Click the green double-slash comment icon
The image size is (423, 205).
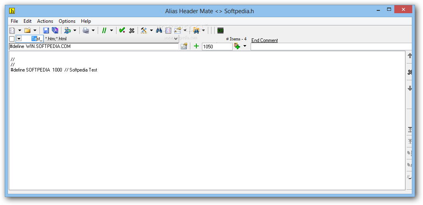[104, 30]
